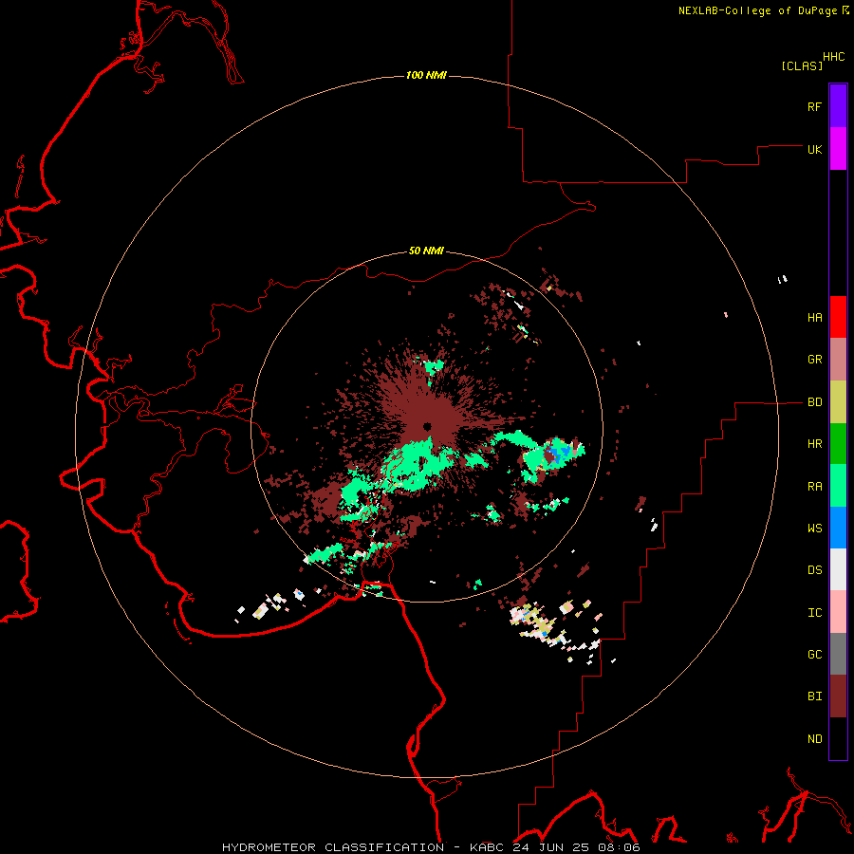The width and height of the screenshot is (854, 854).
Task: Click the 'BI' legend label
Action: [x=814, y=696]
